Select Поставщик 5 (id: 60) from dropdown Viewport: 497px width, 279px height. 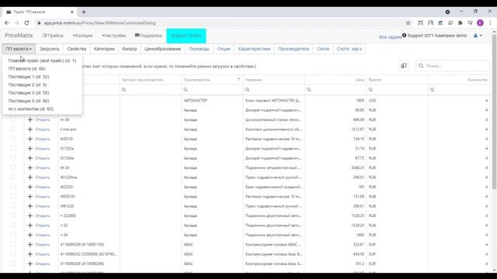(29, 101)
